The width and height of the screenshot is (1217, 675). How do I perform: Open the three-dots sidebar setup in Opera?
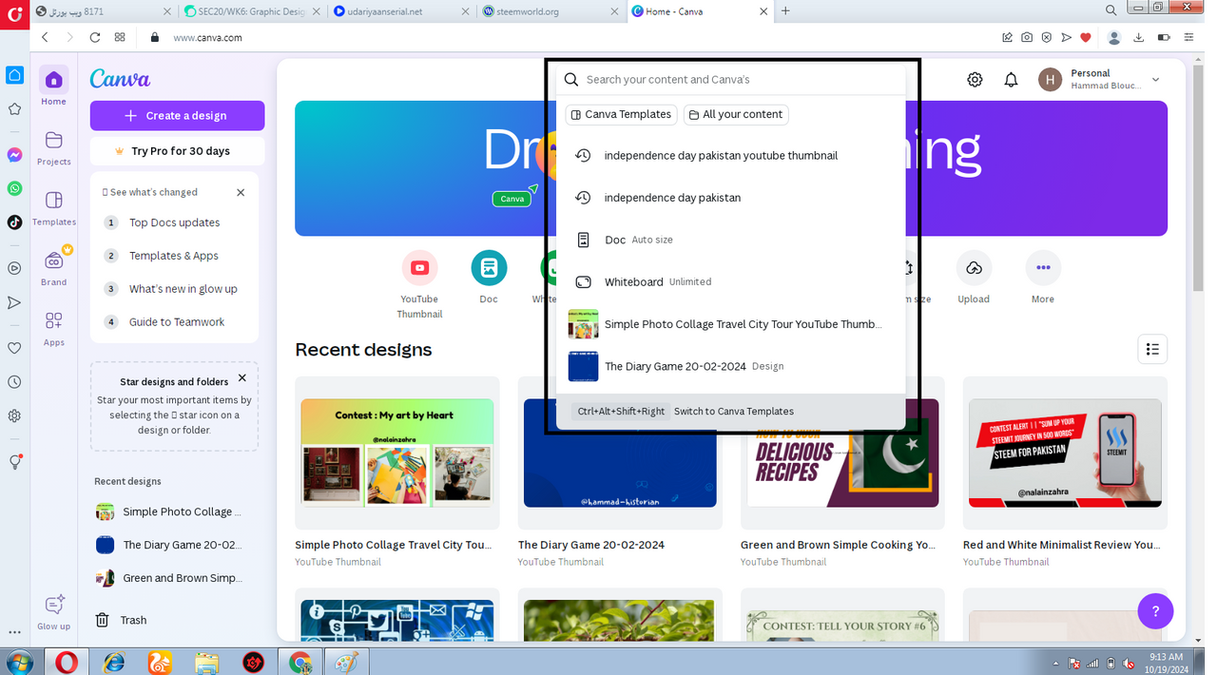14,632
